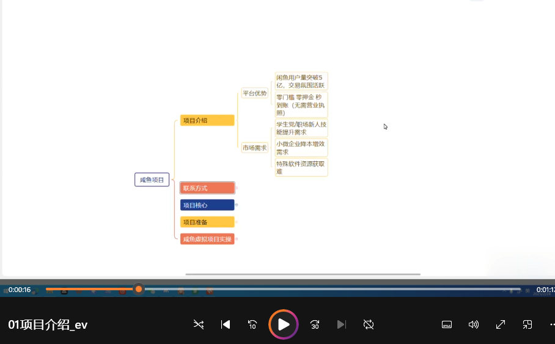
Task: Click total duration time label
Action: (x=545, y=290)
